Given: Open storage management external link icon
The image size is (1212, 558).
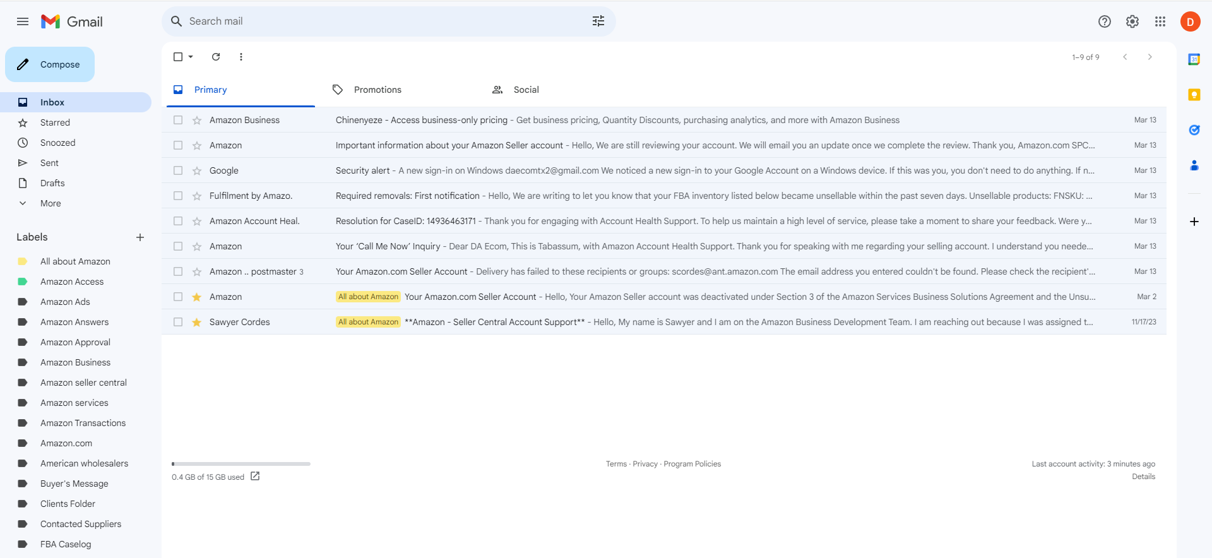Looking at the screenshot, I should click(255, 477).
